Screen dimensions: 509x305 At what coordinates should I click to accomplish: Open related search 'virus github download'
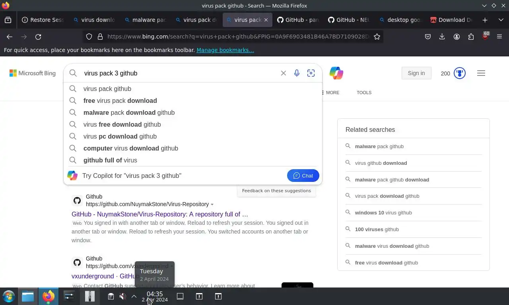click(x=414, y=163)
